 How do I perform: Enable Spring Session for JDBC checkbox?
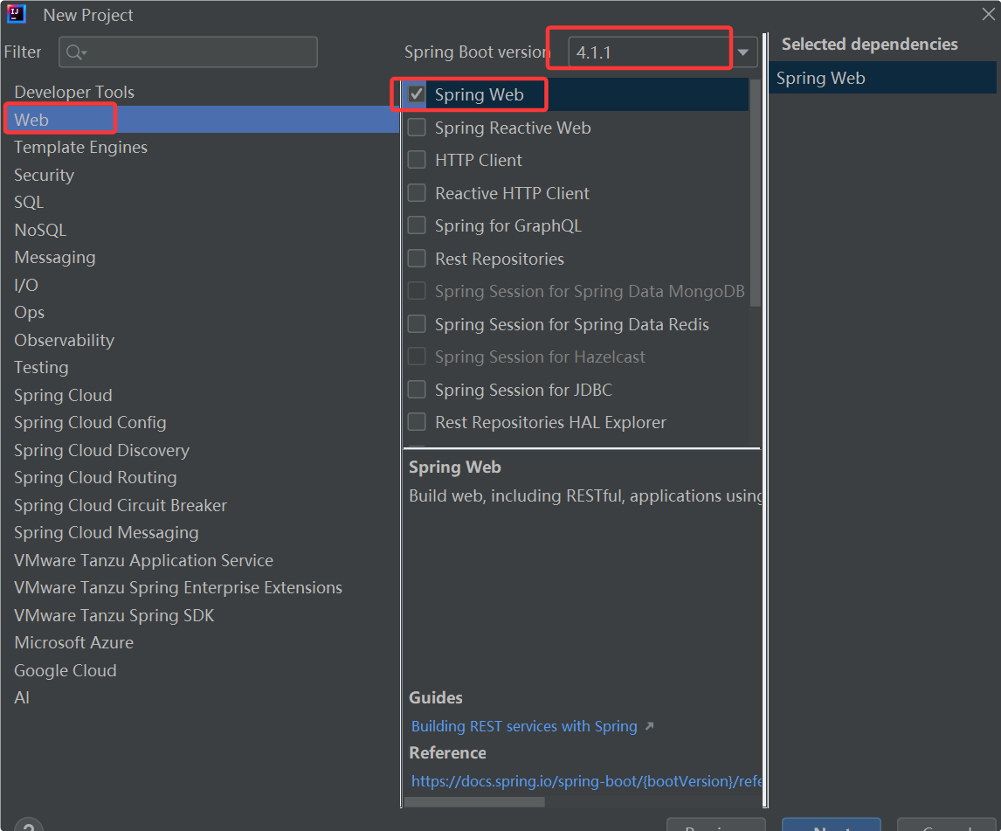(x=417, y=390)
